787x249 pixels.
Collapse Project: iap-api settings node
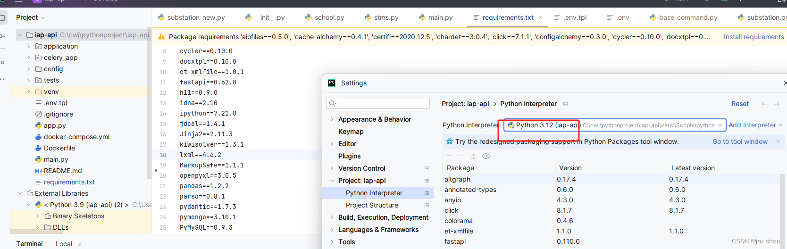pos(332,181)
